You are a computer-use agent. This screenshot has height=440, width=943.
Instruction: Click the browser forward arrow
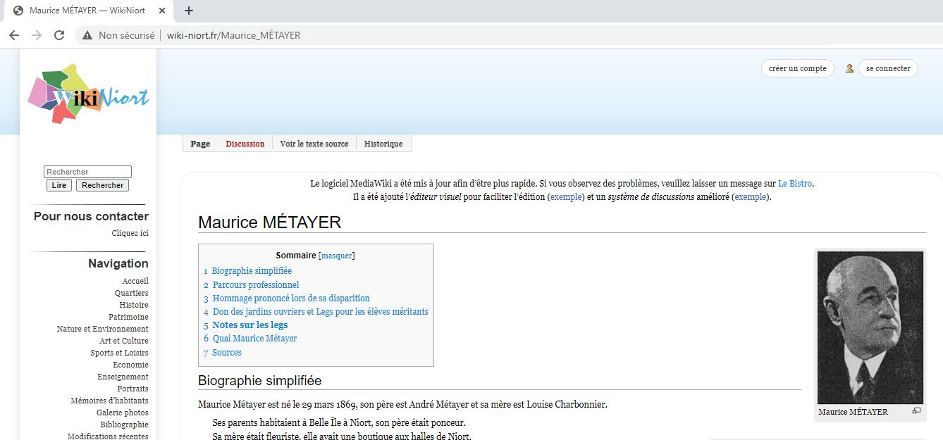[37, 35]
